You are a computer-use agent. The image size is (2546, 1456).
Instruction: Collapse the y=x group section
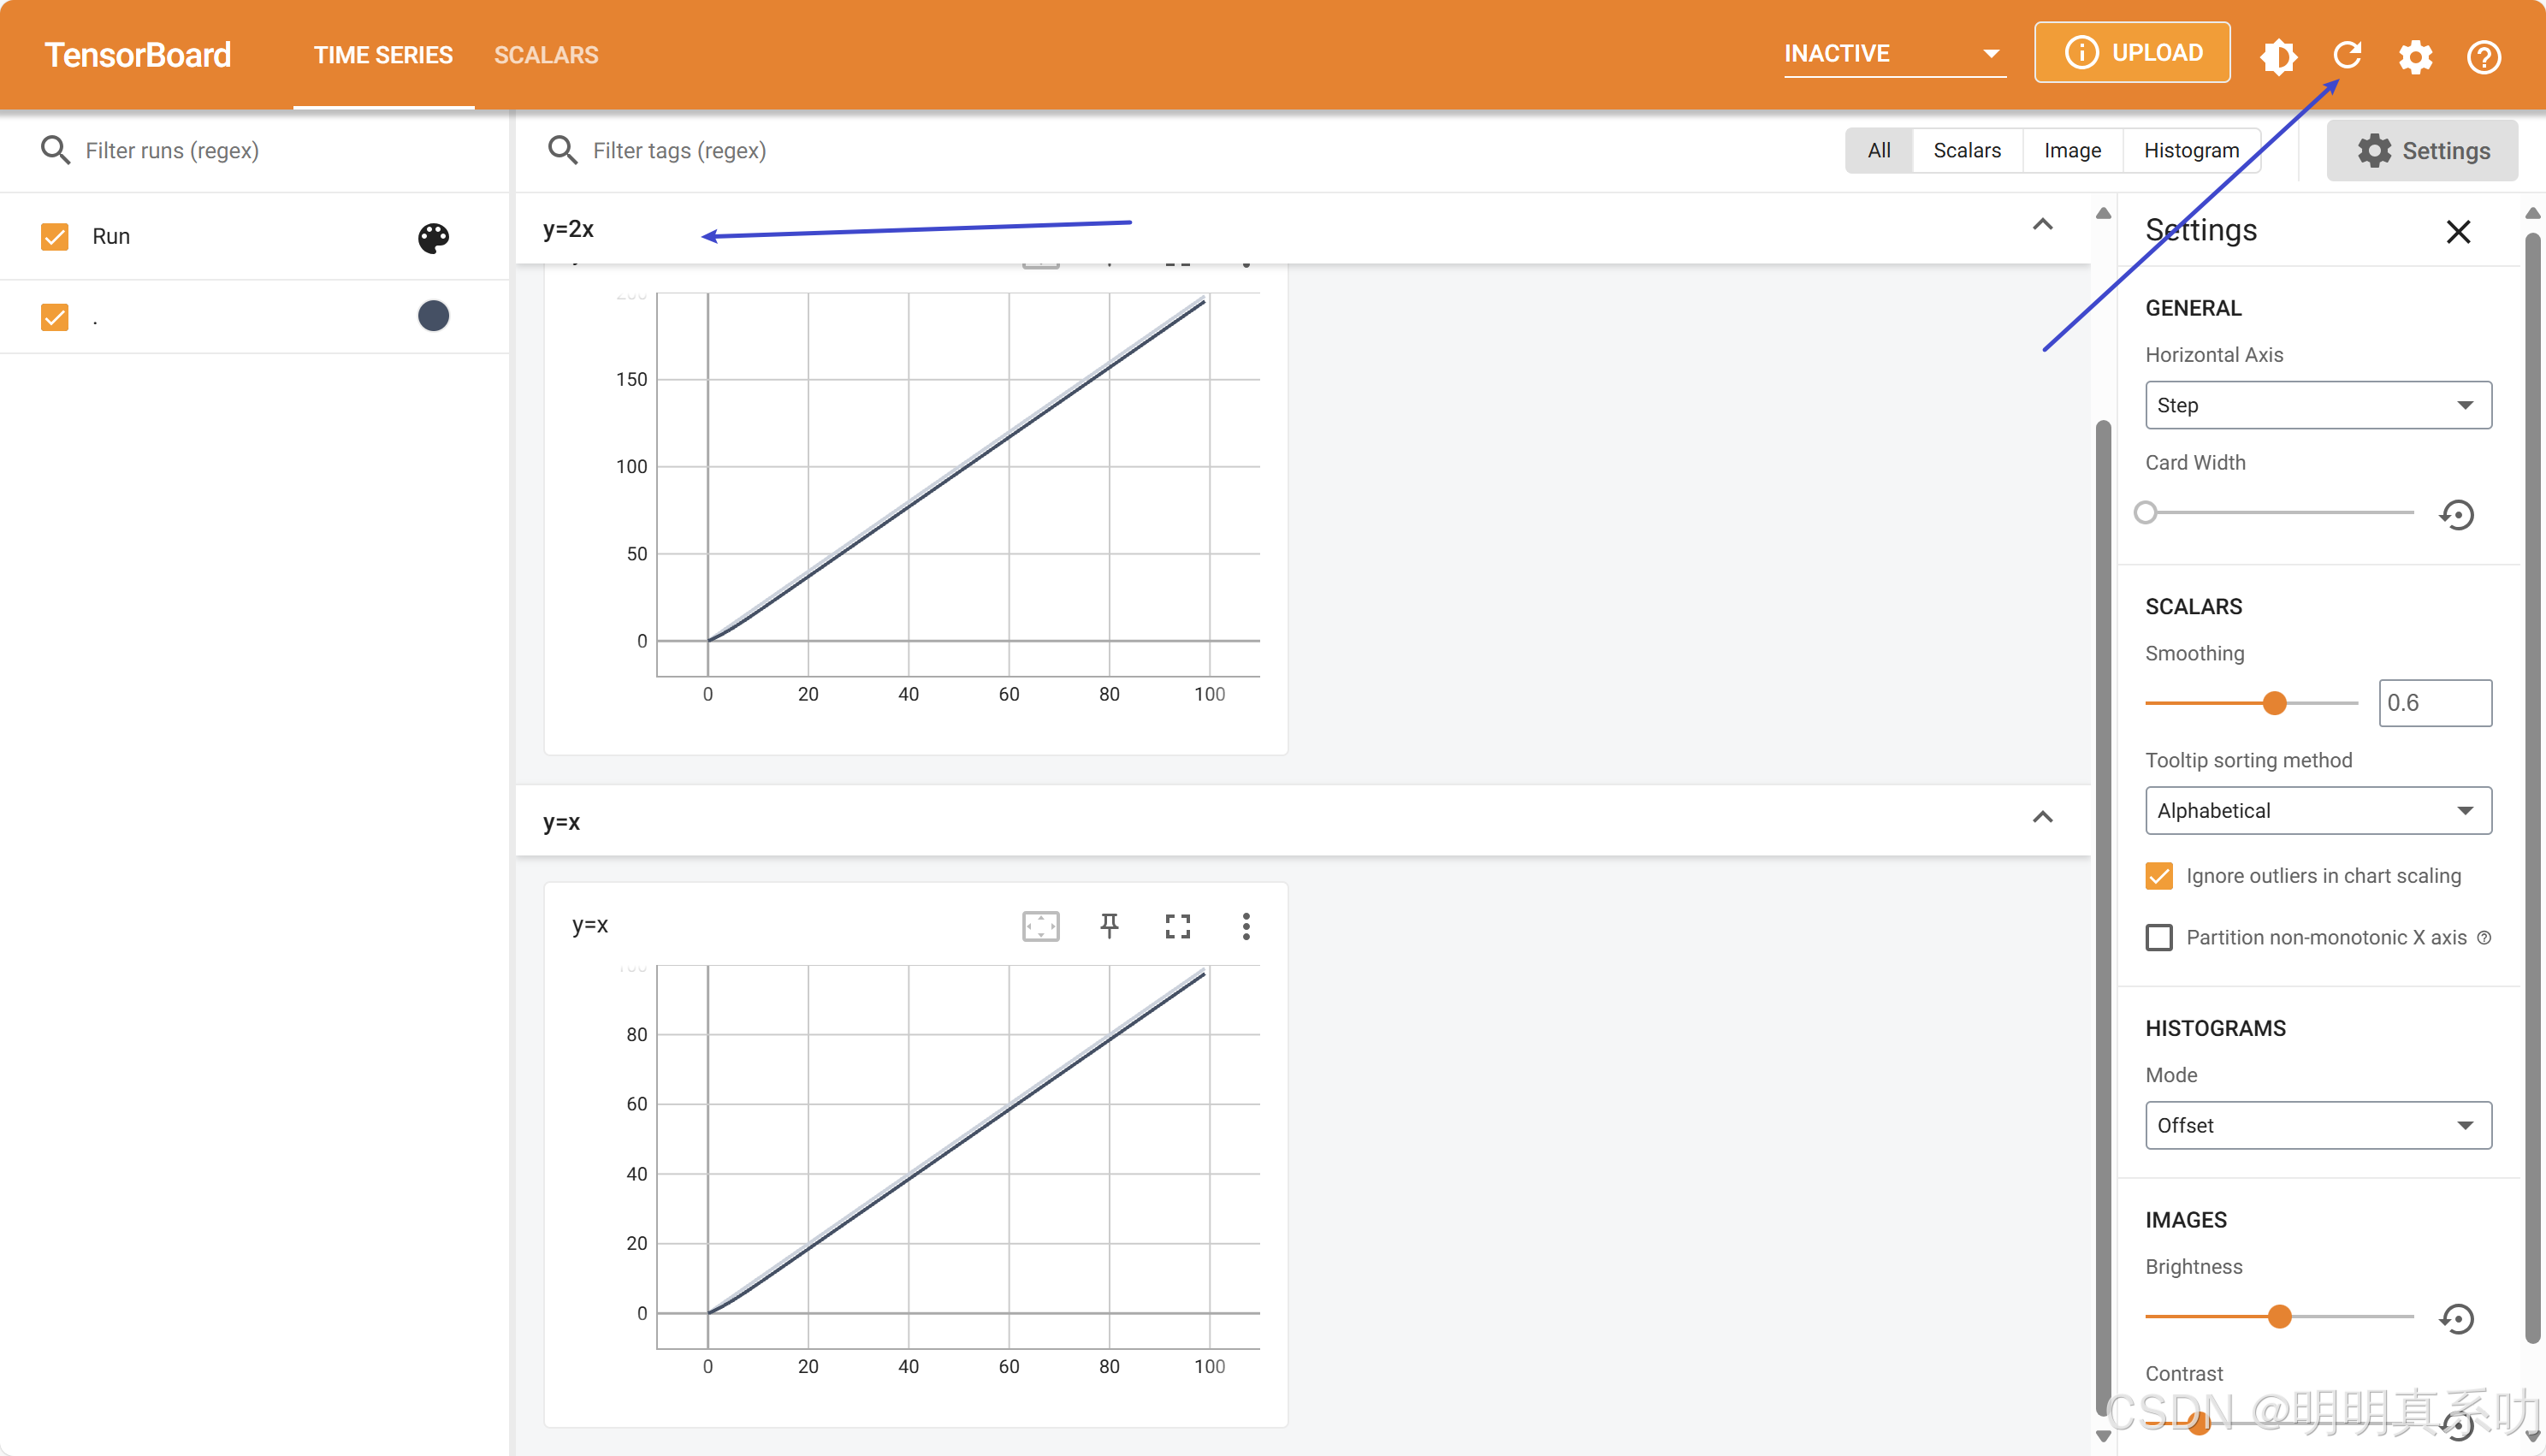pyautogui.click(x=2042, y=818)
